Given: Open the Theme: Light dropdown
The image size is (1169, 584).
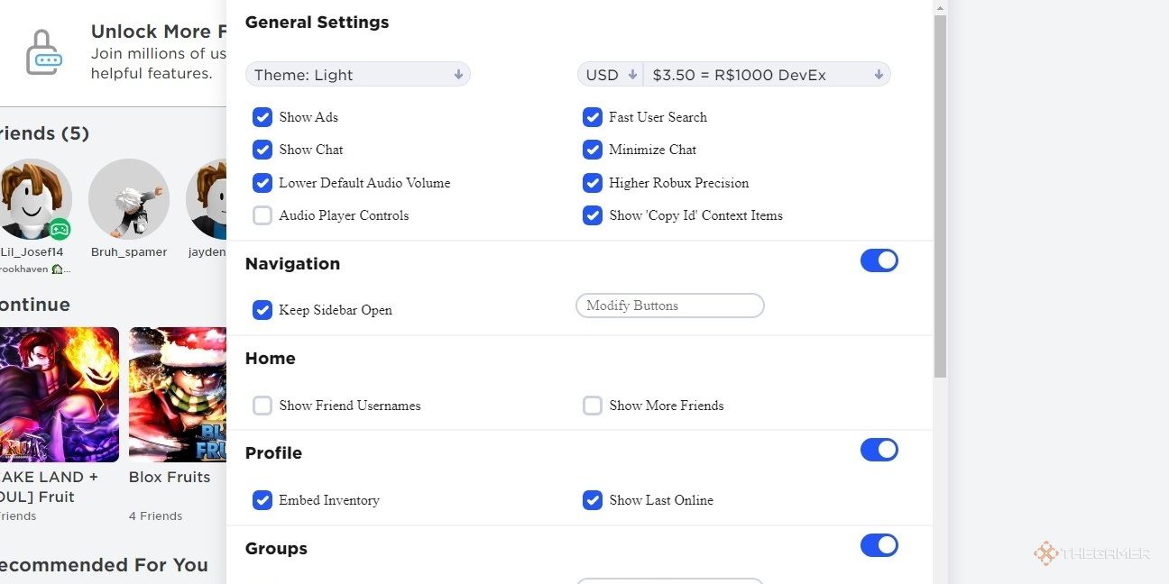Looking at the screenshot, I should click(x=358, y=75).
